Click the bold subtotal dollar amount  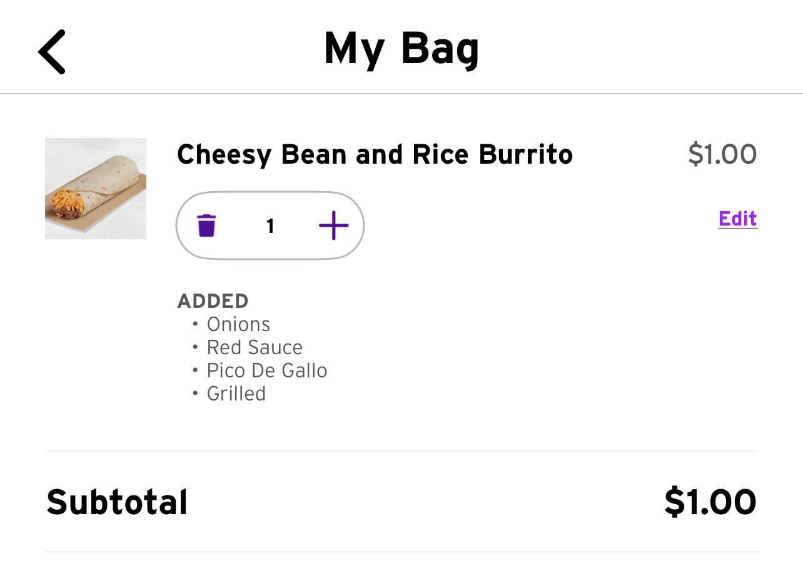coord(710,502)
